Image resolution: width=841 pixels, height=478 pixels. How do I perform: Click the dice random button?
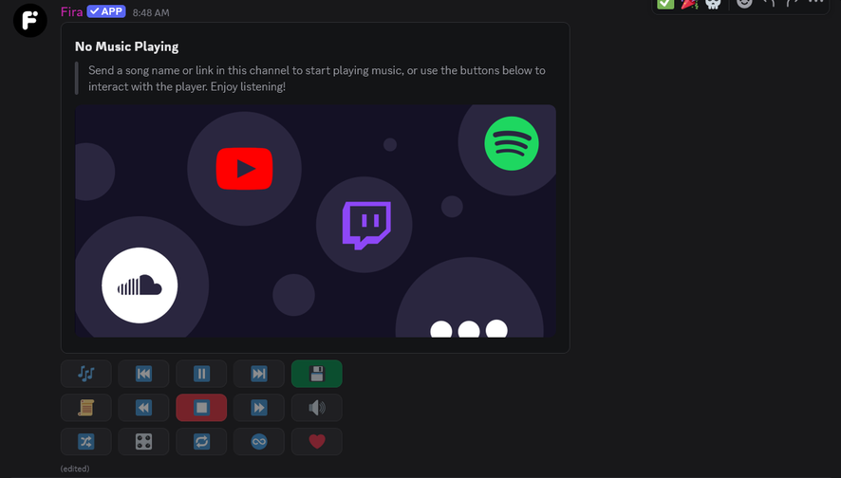143,442
